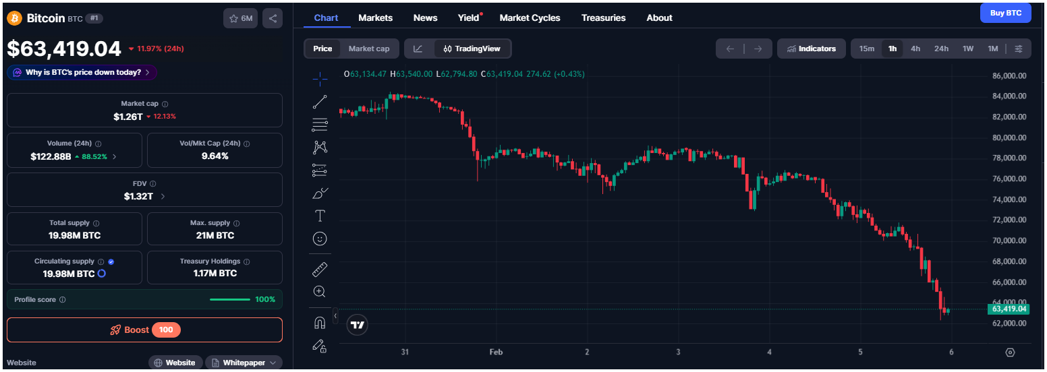1047x372 pixels.
Task: Switch chart to Market cap view
Action: tap(368, 49)
